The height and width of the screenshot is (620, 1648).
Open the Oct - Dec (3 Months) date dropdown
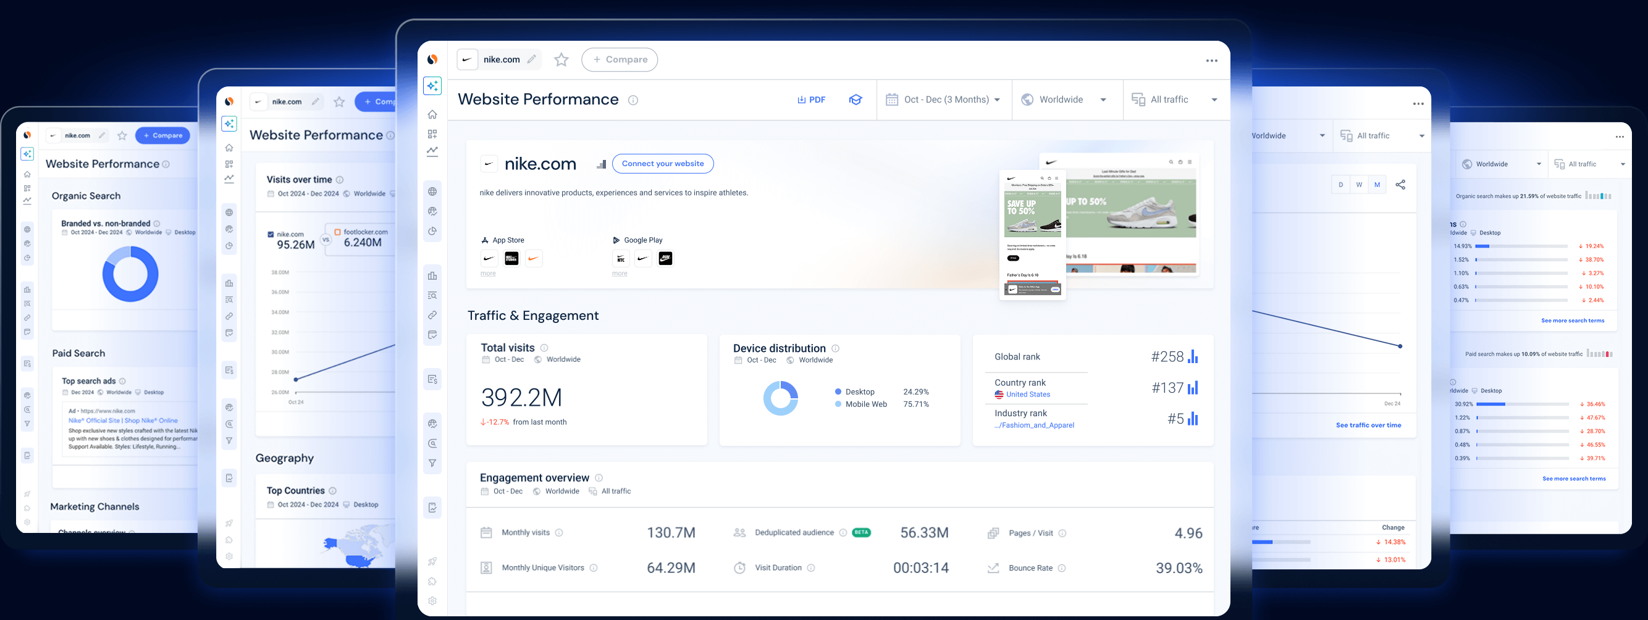(943, 100)
